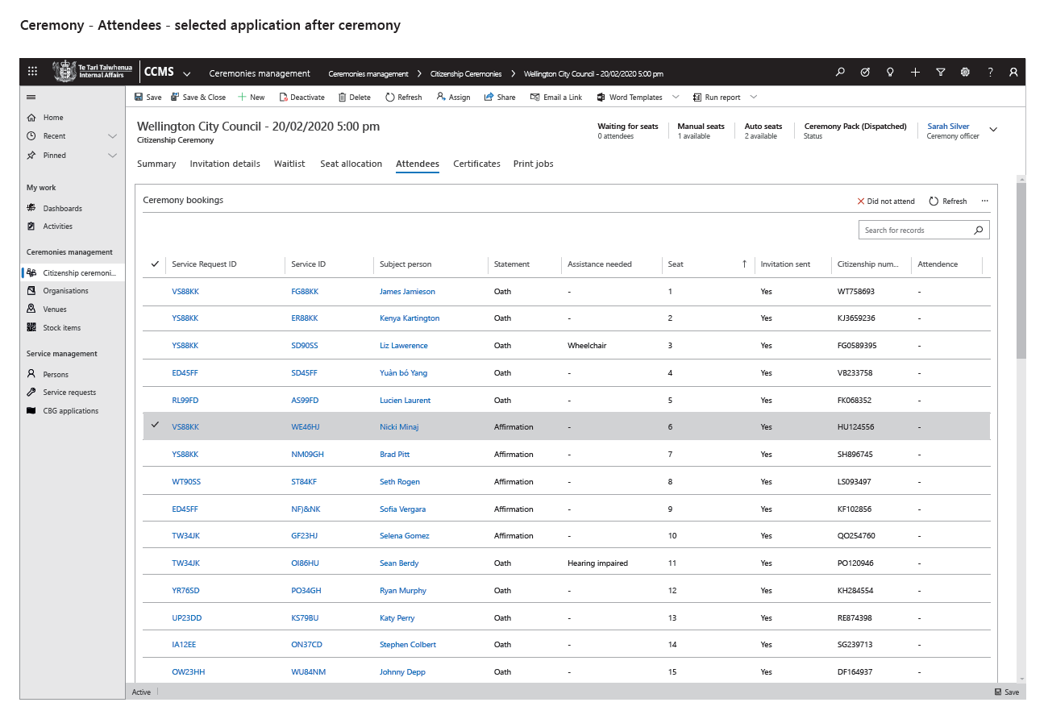Click the Search for records field

click(915, 231)
